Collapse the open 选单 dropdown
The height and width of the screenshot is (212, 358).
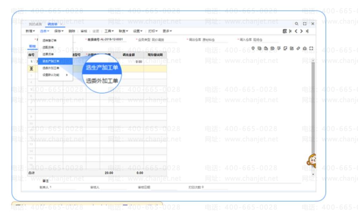(x=44, y=31)
